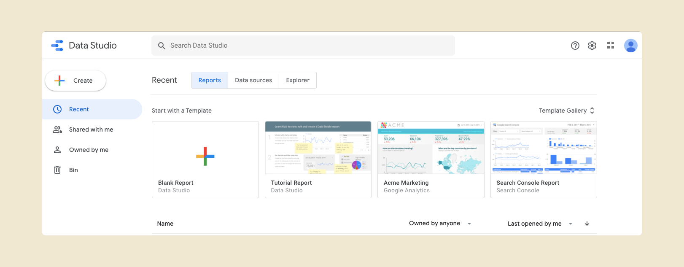Open the Owned by anyone dropdown
The image size is (684, 267).
coord(440,224)
